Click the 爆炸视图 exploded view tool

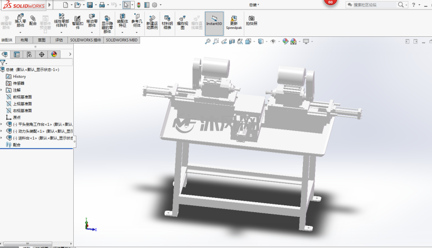click(182, 22)
